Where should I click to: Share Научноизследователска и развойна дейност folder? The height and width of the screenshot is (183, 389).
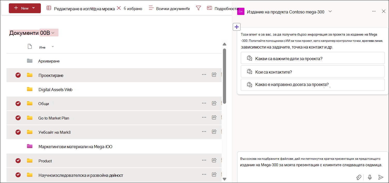pyautogui.click(x=214, y=175)
